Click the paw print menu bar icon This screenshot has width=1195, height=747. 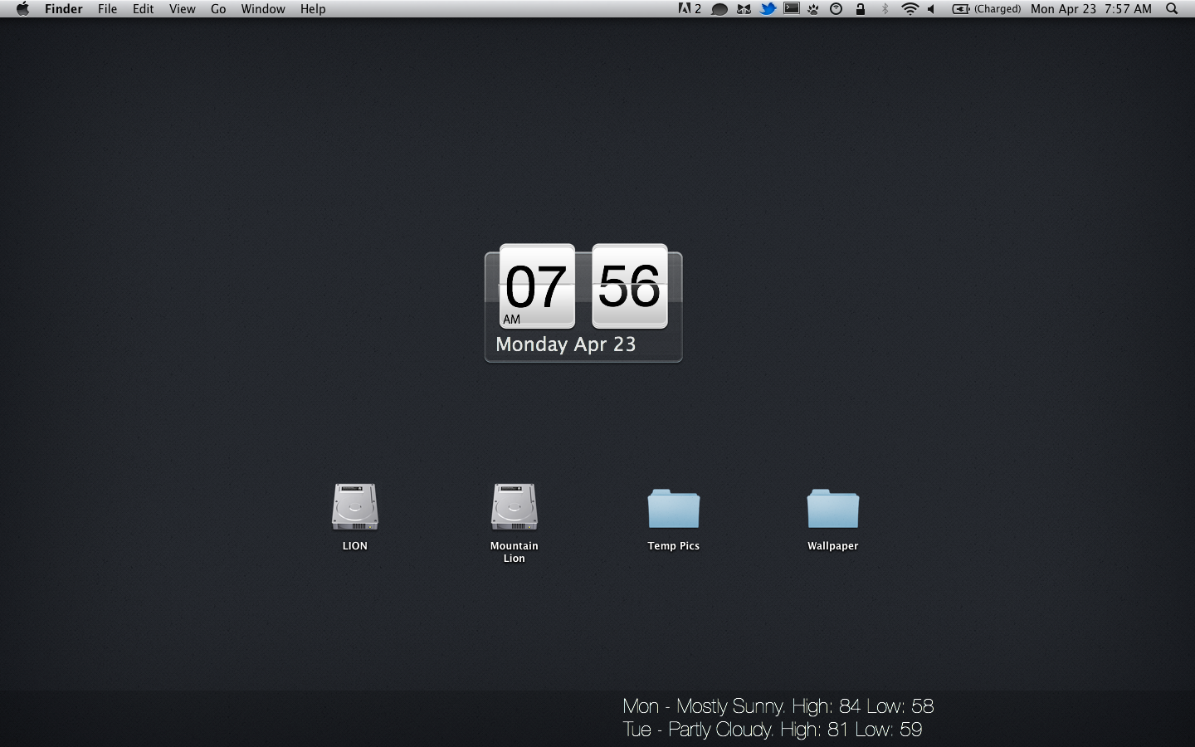(814, 9)
